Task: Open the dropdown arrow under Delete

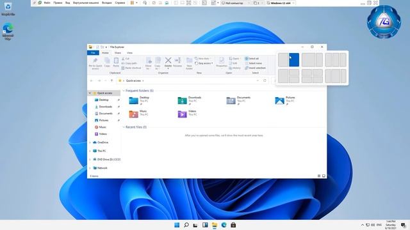Action: (168, 68)
